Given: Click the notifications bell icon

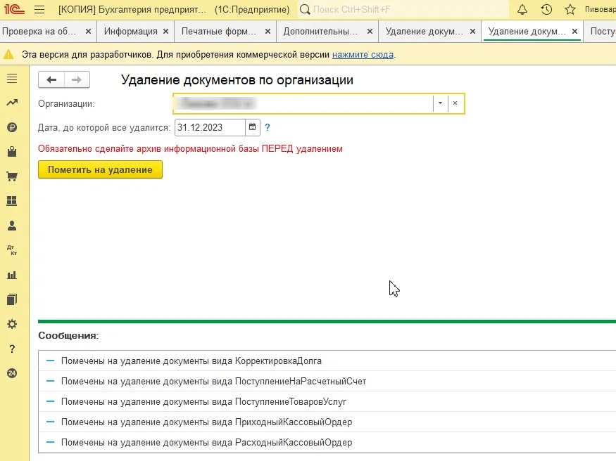Looking at the screenshot, I should (522, 9).
